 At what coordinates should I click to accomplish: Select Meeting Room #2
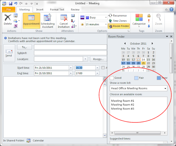[123, 105]
